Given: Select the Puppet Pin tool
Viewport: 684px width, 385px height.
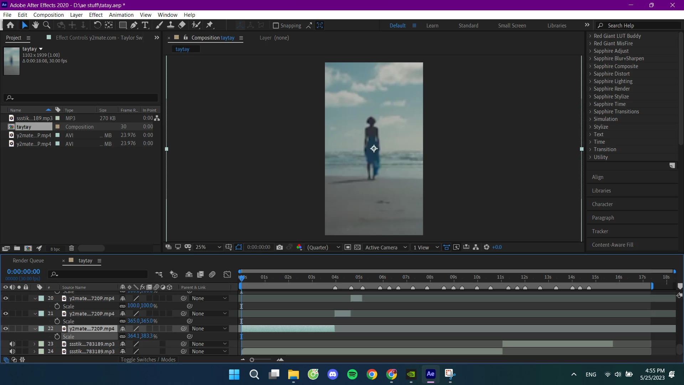Looking at the screenshot, I should pos(210,25).
